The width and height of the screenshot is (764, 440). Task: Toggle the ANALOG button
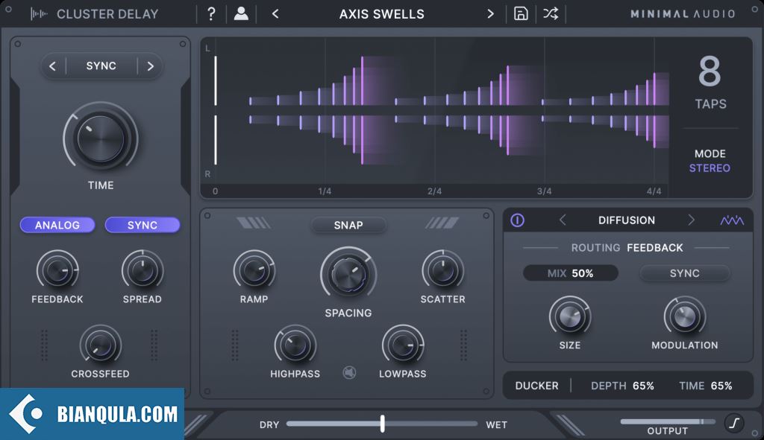click(x=57, y=225)
